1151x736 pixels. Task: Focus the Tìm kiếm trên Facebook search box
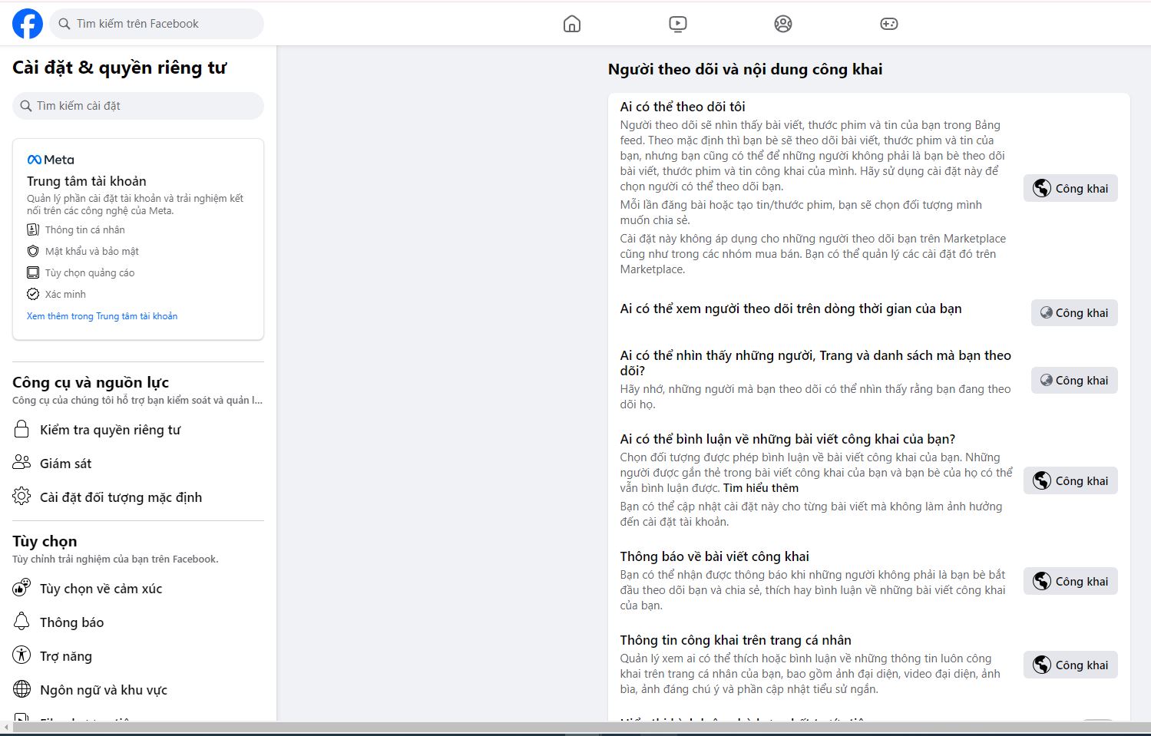tap(157, 24)
